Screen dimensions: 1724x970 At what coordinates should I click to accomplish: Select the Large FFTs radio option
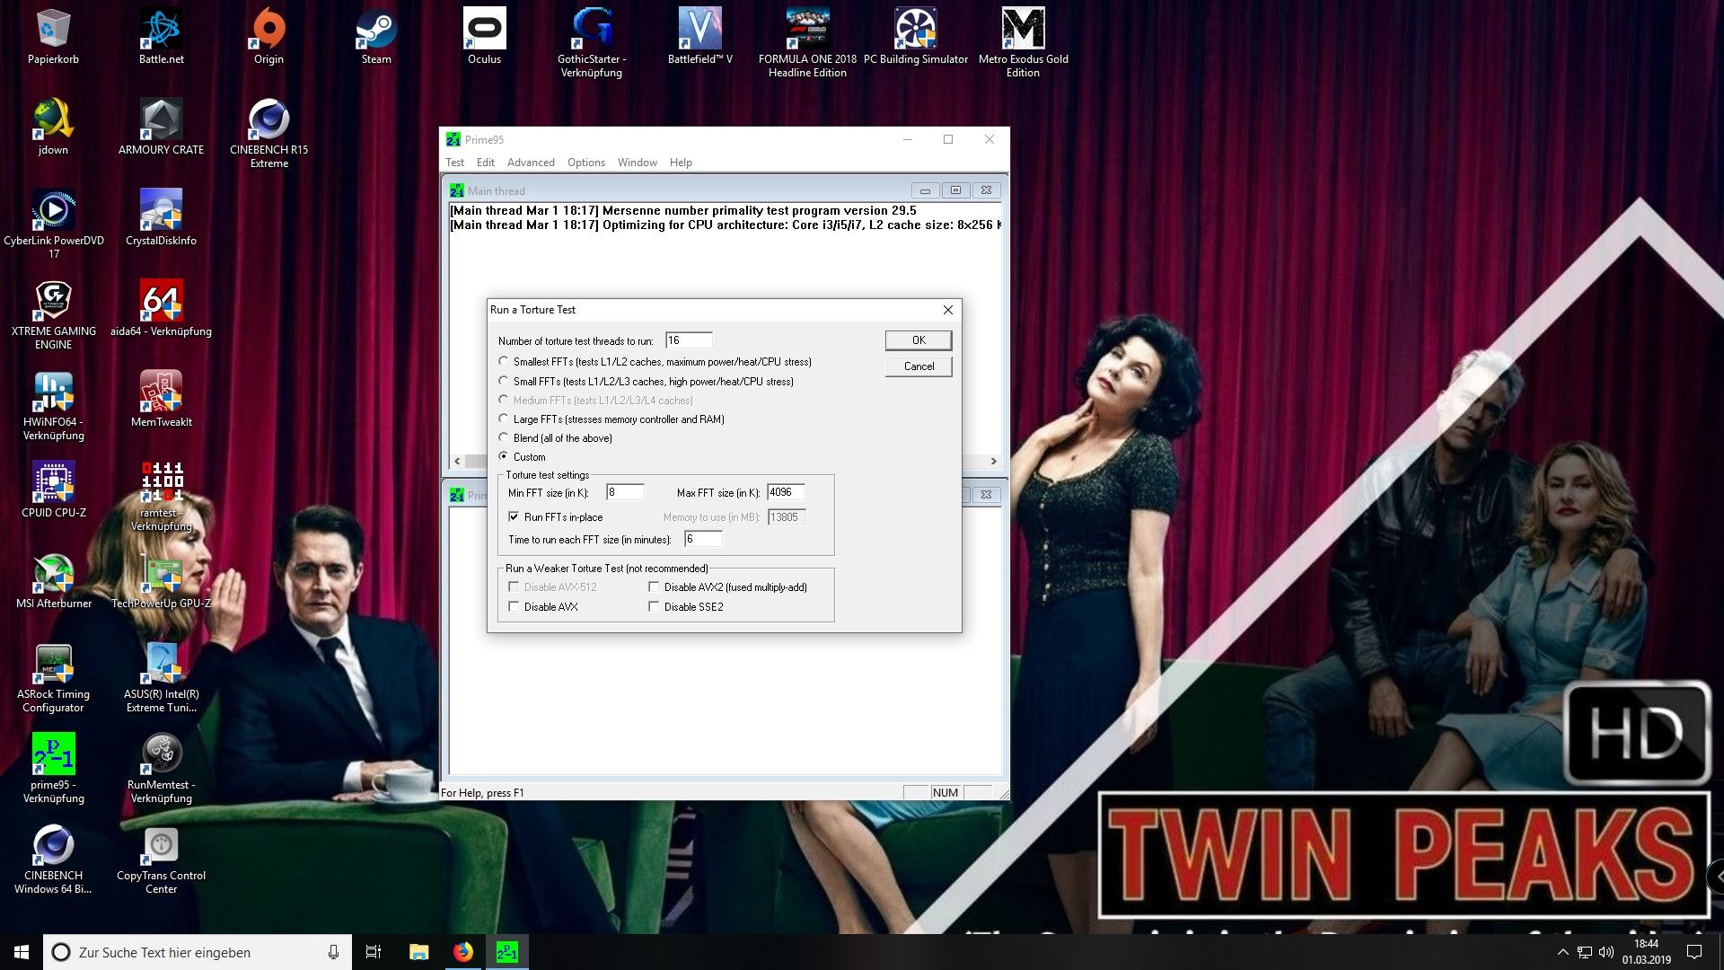[x=504, y=419]
